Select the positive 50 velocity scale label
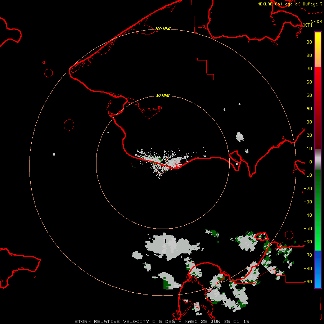Screen dimensions: 324x324 click(x=309, y=95)
